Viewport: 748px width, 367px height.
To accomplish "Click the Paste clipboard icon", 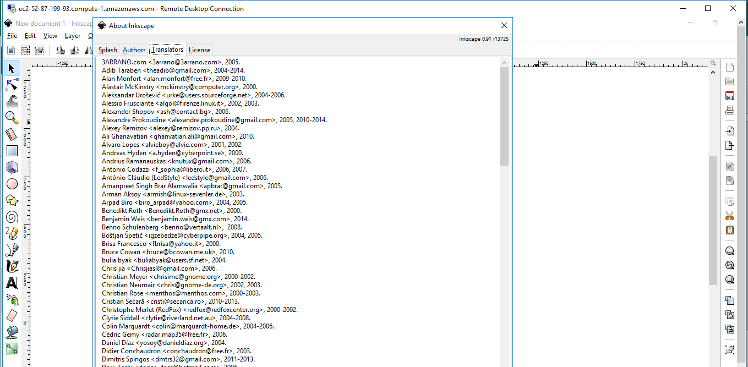I will (730, 230).
